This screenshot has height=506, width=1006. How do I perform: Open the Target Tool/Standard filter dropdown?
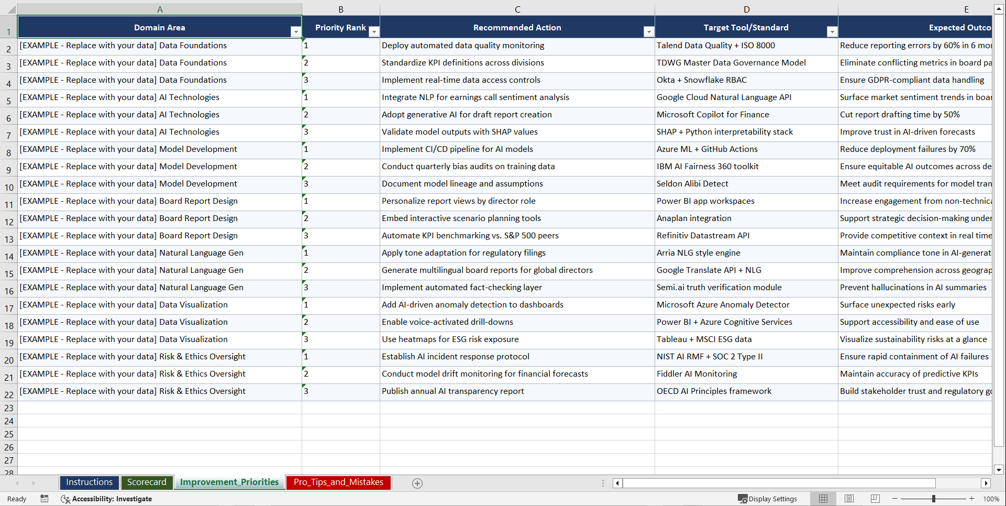pyautogui.click(x=832, y=31)
